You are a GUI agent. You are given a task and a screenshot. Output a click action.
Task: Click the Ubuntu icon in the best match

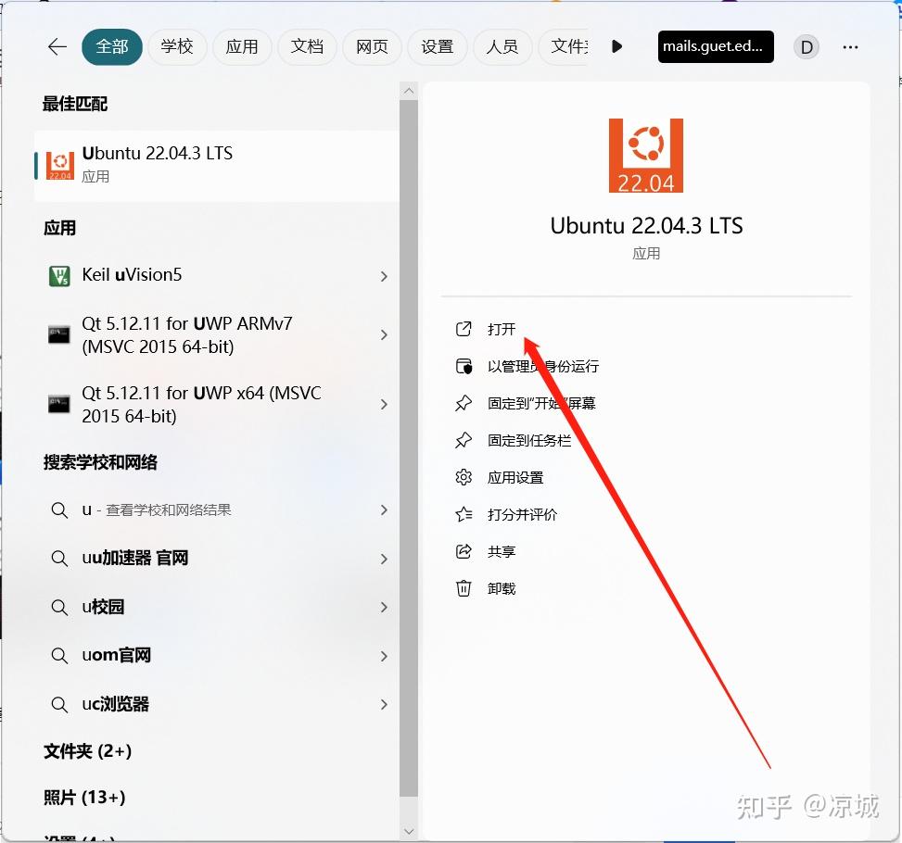(60, 166)
